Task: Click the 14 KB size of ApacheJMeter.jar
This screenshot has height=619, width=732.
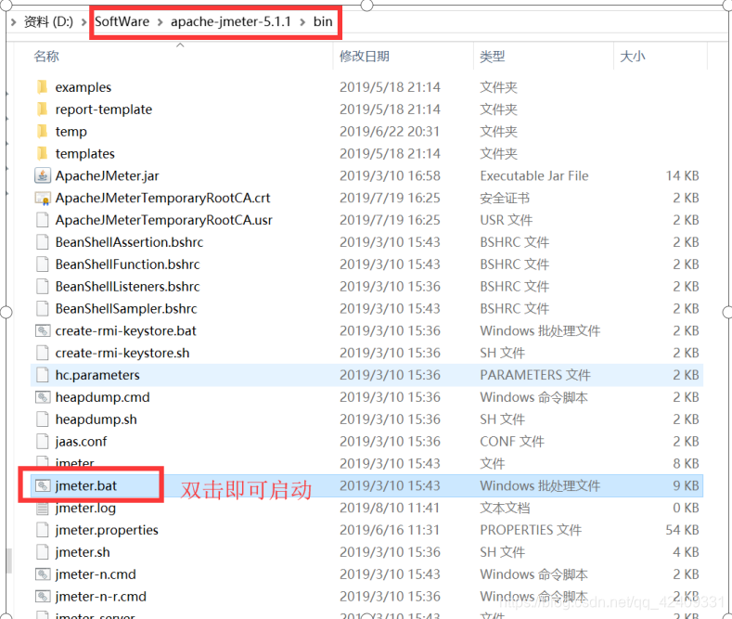Action: [682, 176]
